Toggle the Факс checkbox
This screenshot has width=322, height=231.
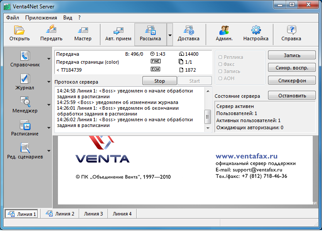[220, 64]
